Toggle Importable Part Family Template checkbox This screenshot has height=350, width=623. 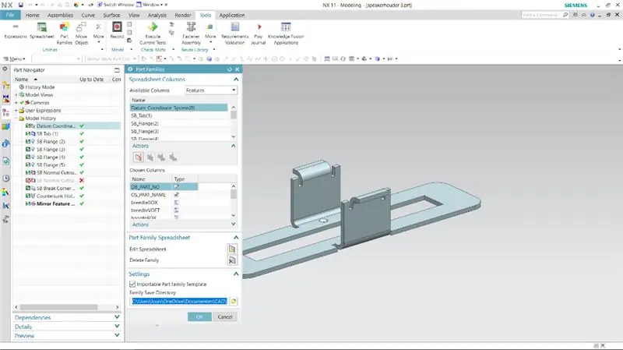(x=132, y=284)
